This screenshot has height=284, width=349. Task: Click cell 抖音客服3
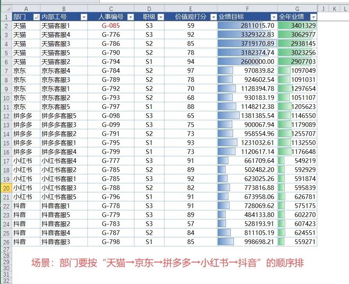pyautogui.click(x=64, y=242)
